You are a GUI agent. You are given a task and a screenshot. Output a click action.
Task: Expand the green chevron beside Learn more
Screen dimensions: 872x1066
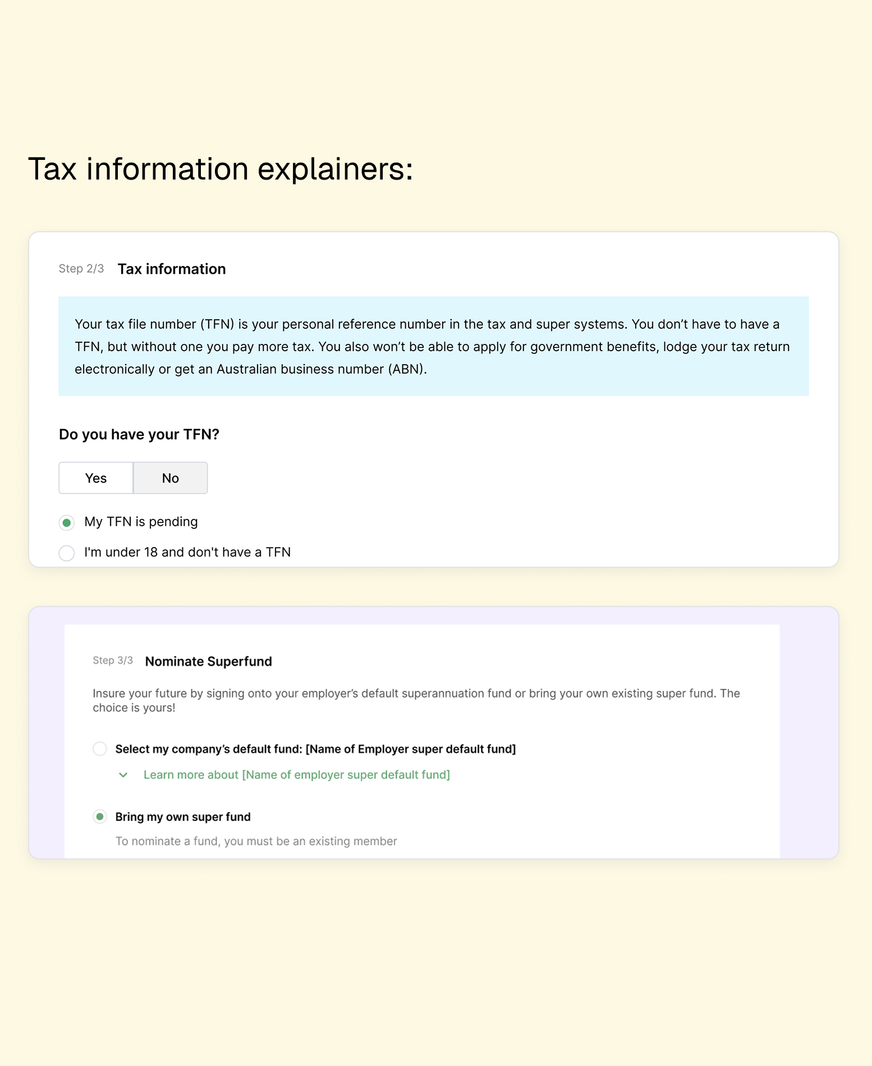[x=123, y=775]
